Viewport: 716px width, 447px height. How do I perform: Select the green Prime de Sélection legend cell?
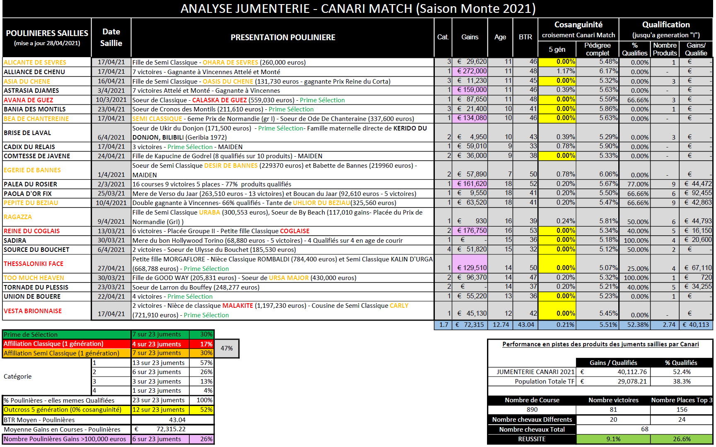pyautogui.click(x=67, y=334)
